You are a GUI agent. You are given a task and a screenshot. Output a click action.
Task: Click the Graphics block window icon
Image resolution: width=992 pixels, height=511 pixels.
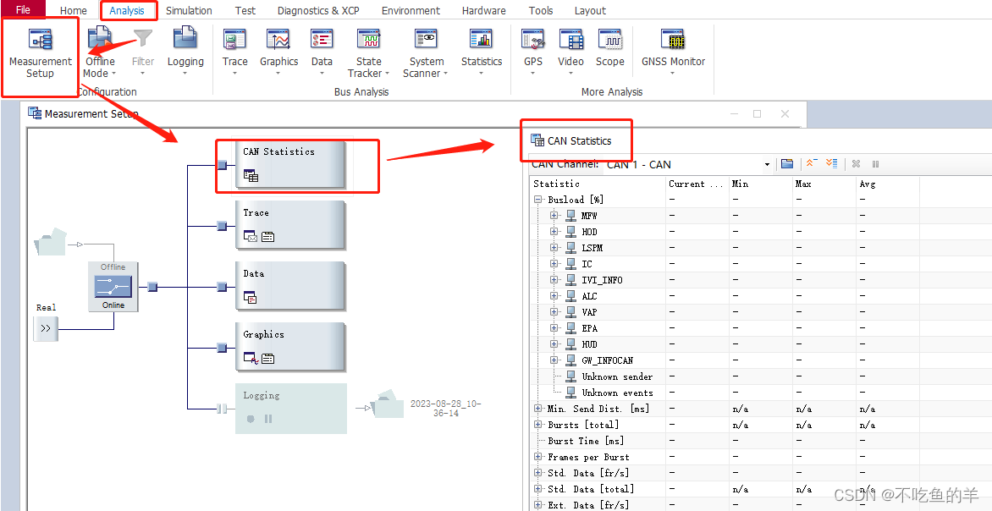[251, 359]
